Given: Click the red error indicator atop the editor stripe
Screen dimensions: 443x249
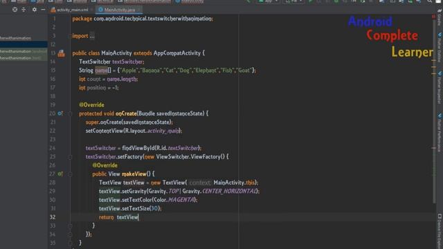Looking at the screenshot, I should [434, 17].
